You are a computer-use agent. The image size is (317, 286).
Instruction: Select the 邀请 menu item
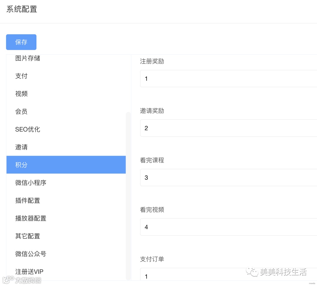coord(21,147)
